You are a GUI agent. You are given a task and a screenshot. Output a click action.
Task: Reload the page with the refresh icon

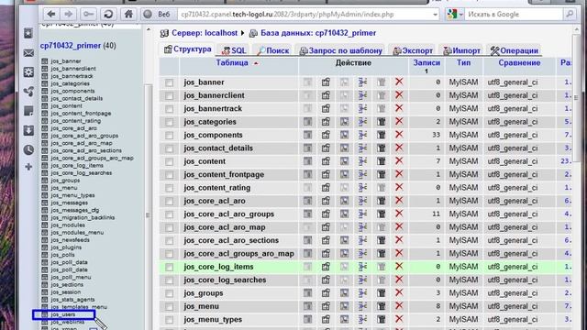click(x=108, y=15)
